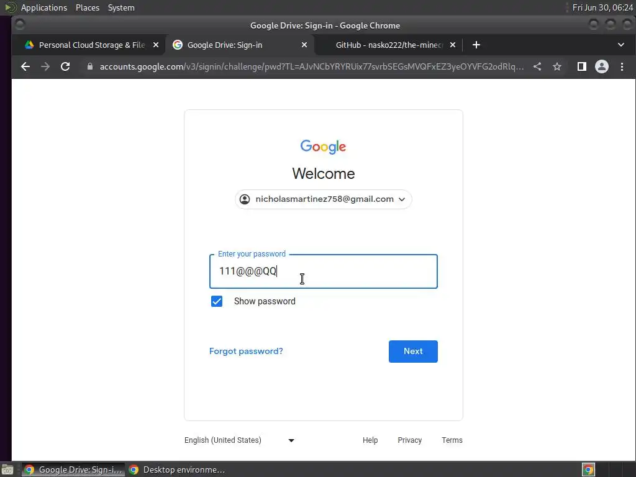Click the clock showing Fri Jun 30
Screen dimensions: 636x477
point(602,7)
